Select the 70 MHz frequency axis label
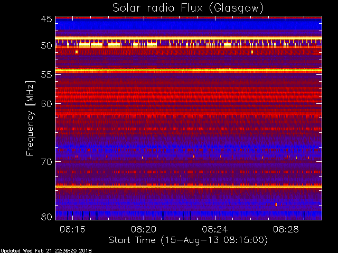Image resolution: width=338 pixels, height=253 pixels. (46, 162)
